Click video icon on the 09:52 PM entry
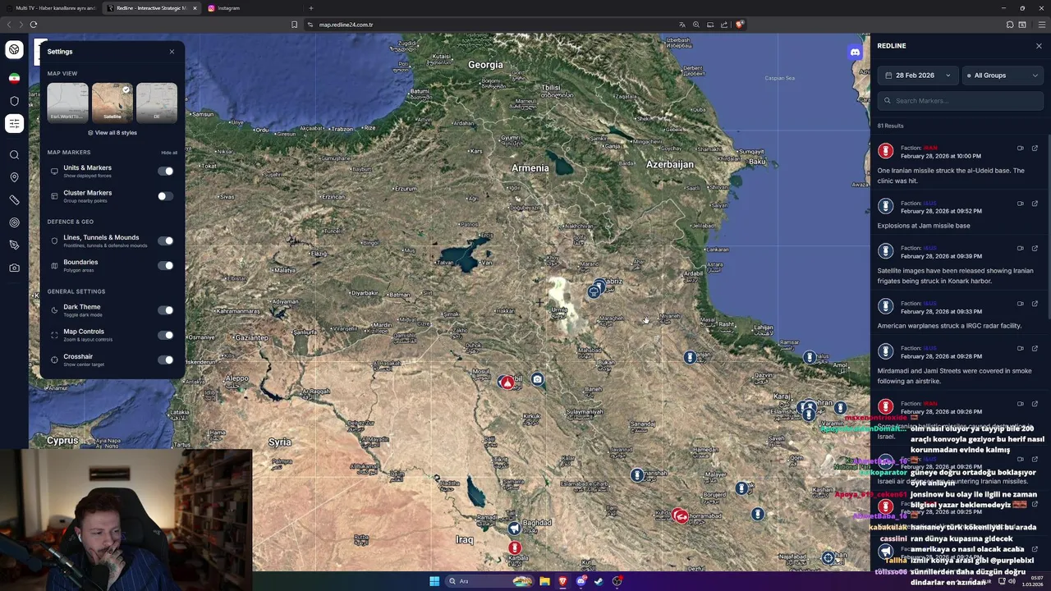The height and width of the screenshot is (591, 1051). [x=1021, y=204]
